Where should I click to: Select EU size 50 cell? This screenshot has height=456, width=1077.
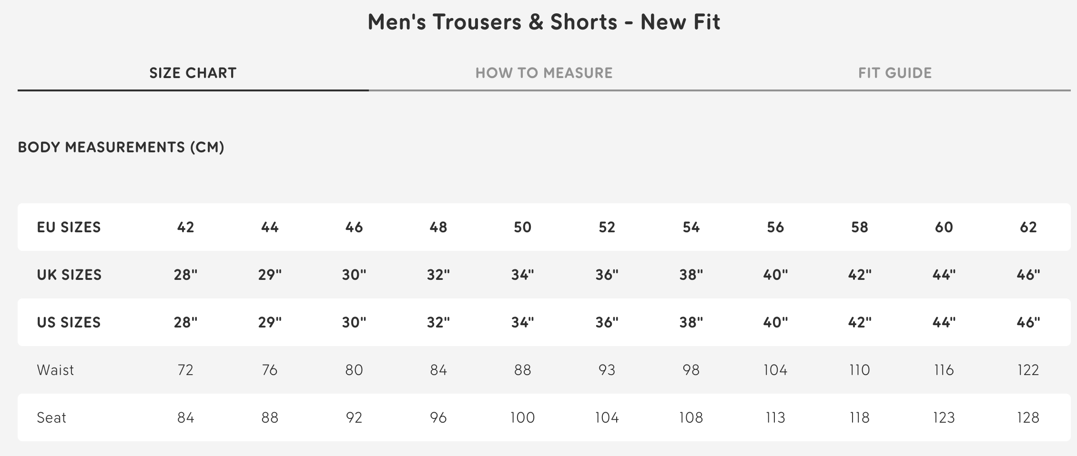[x=522, y=227]
